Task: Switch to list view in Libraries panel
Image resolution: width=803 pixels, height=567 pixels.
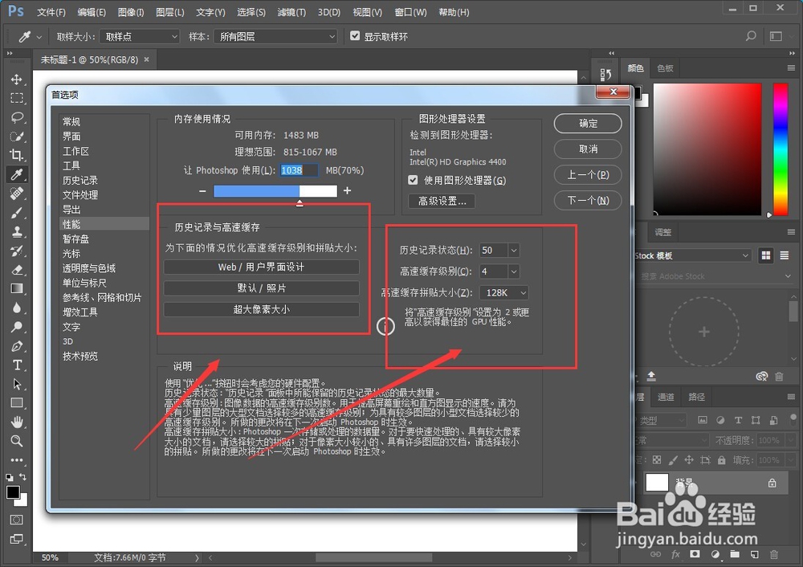Action: tap(785, 255)
